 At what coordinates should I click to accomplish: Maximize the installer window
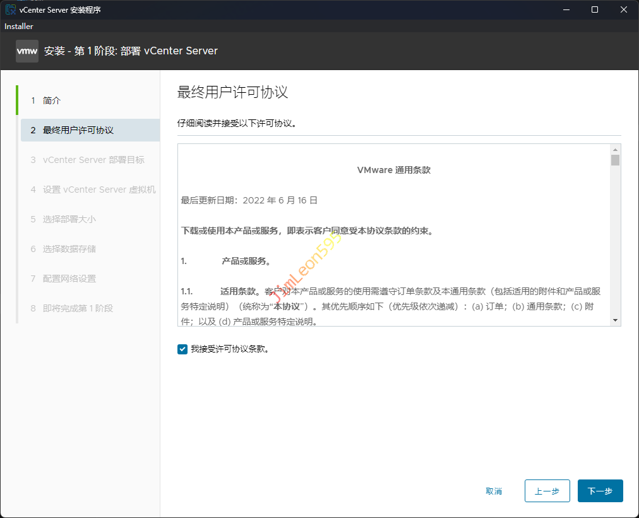click(x=594, y=9)
